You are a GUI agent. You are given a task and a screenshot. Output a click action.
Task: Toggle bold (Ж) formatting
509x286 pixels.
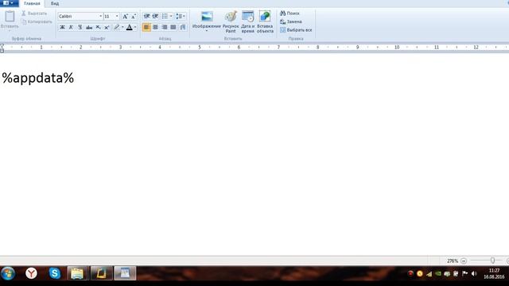click(x=62, y=27)
